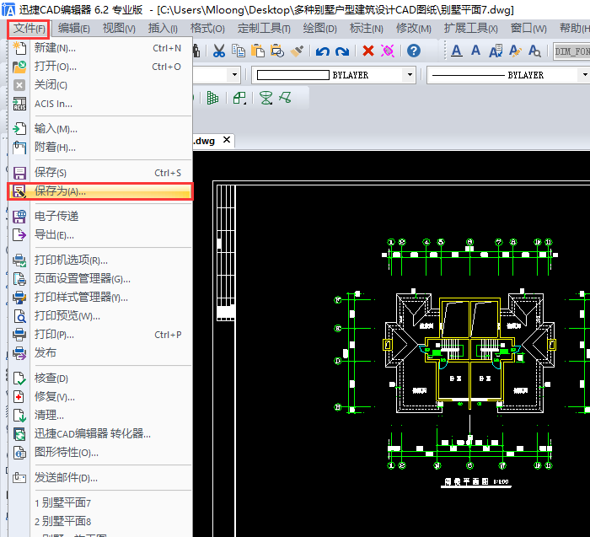This screenshot has height=537, width=590.
Task: Click the Paste Special clipboard icon
Action: pos(277,51)
